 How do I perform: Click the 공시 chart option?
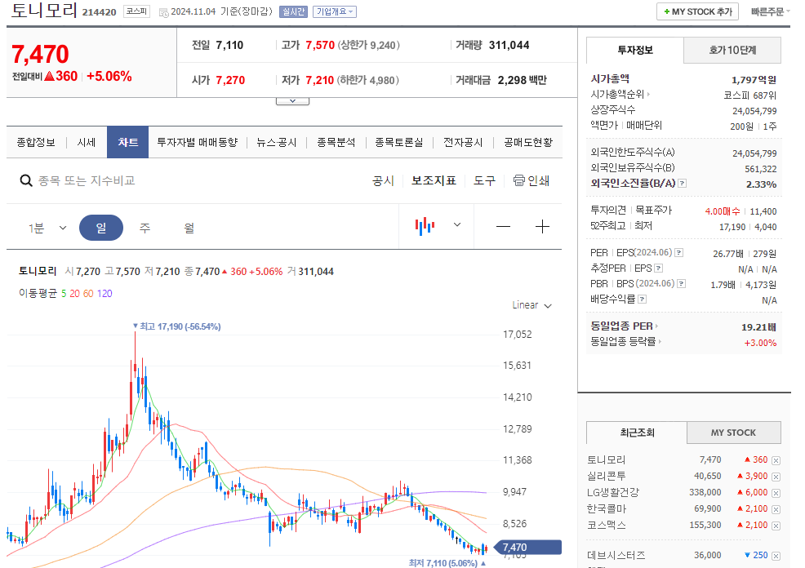point(383,180)
